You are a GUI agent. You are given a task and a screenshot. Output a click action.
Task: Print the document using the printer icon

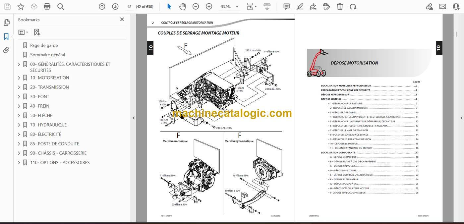47,6
